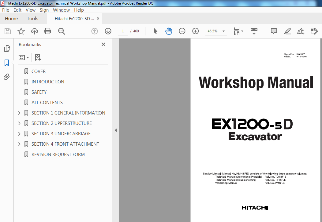This screenshot has width=322, height=222.
Task: Open the find text magnifier icon
Action: tap(62, 31)
